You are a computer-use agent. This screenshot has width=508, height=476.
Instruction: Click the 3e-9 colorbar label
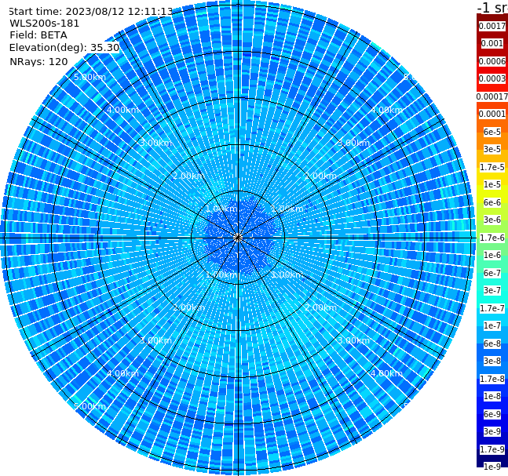coord(492,431)
